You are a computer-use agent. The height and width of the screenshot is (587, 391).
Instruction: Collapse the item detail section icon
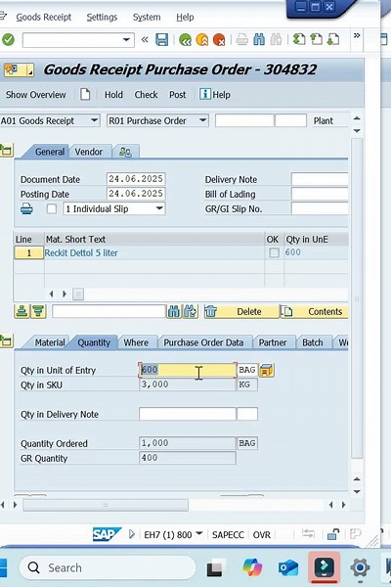pyautogui.click(x=7, y=340)
